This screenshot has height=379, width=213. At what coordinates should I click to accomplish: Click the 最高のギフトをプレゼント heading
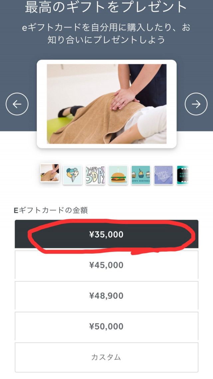(x=106, y=7)
